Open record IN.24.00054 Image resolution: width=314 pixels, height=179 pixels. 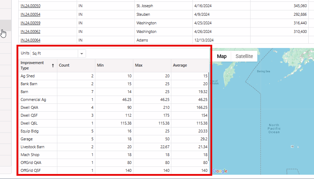click(x=30, y=15)
